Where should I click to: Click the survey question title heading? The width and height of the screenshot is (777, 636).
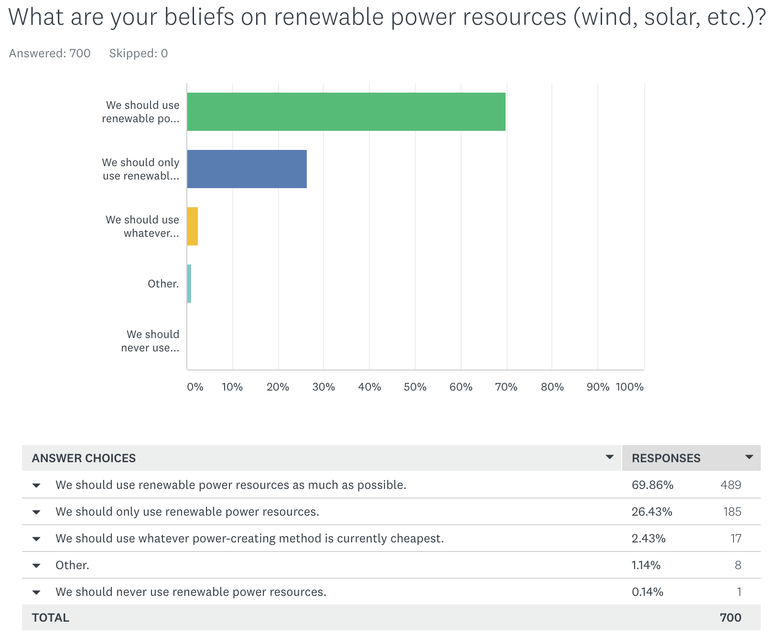point(387,18)
